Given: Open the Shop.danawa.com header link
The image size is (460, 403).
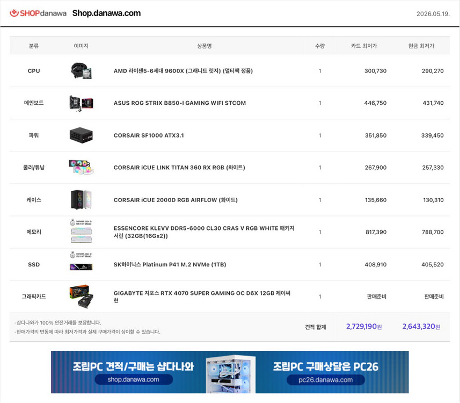Looking at the screenshot, I should click(106, 13).
